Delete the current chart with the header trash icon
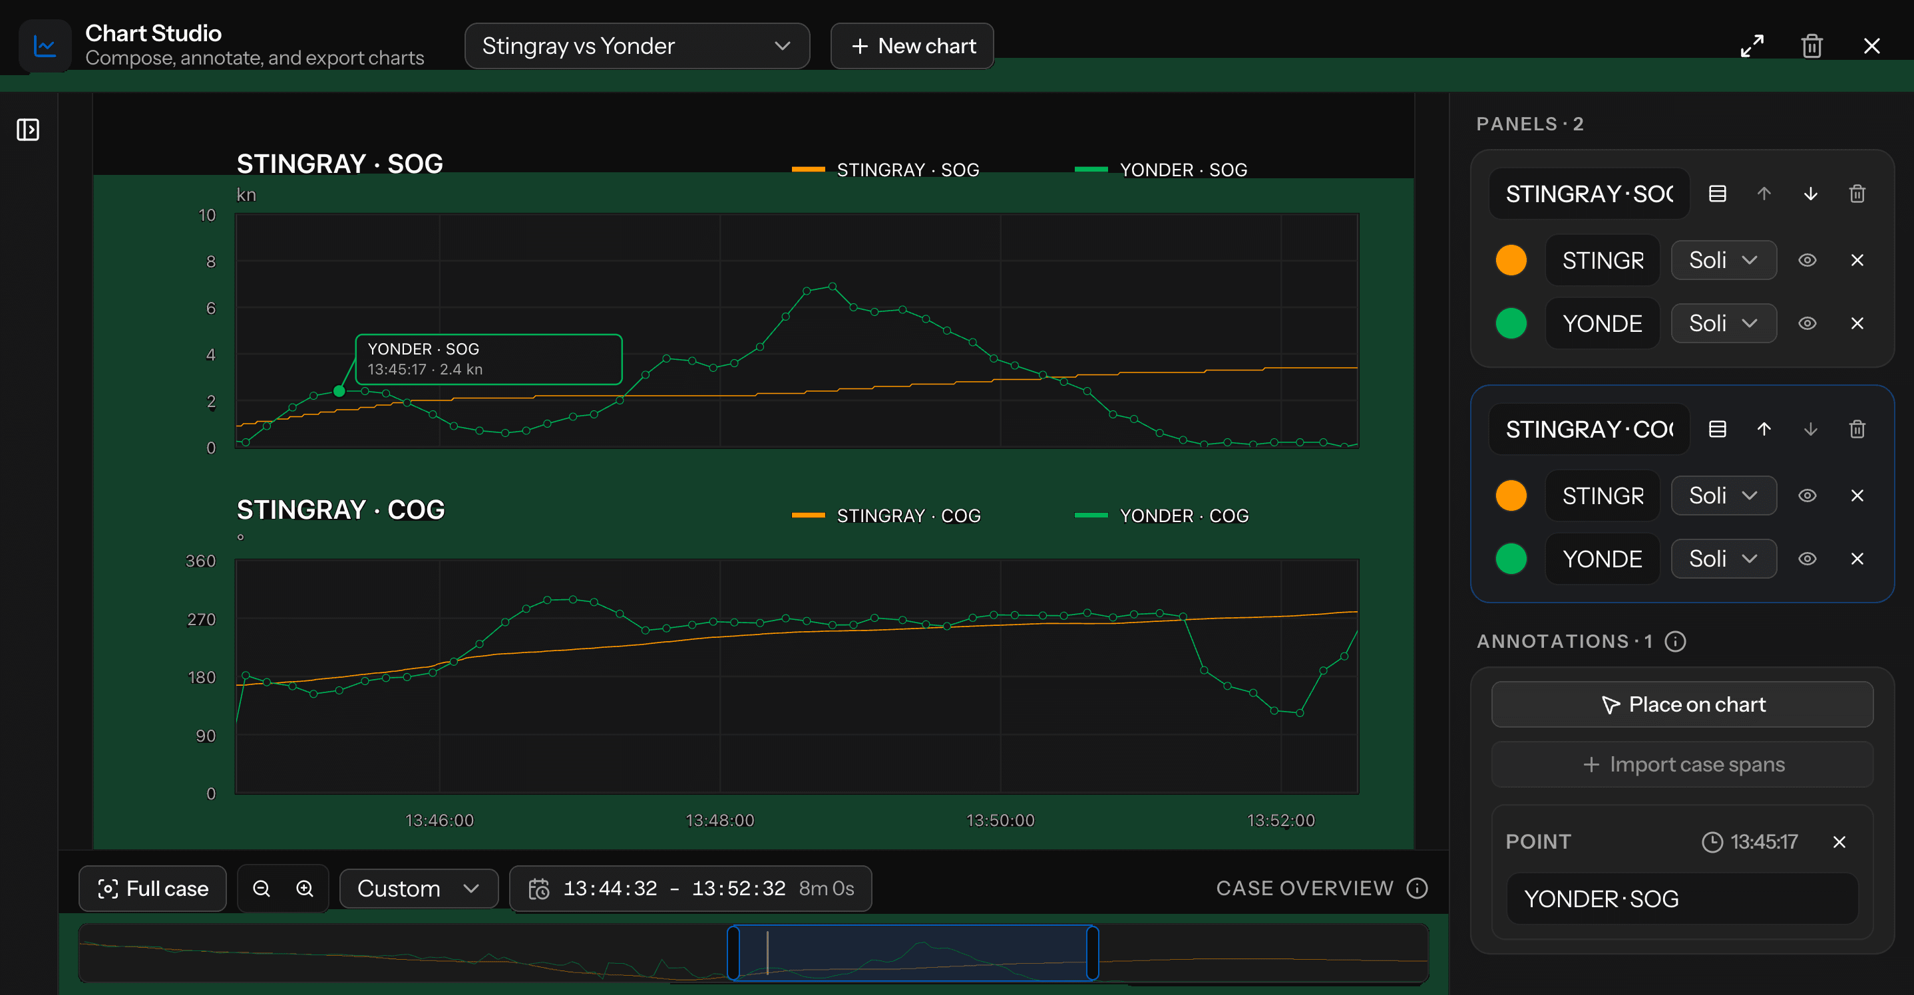Viewport: 1914px width, 995px height. pyautogui.click(x=1812, y=46)
